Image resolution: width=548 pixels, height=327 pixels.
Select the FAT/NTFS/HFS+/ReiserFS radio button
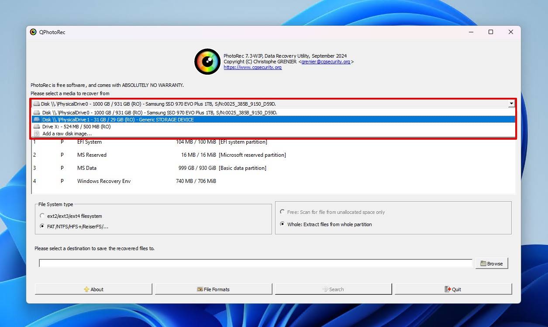click(x=42, y=227)
